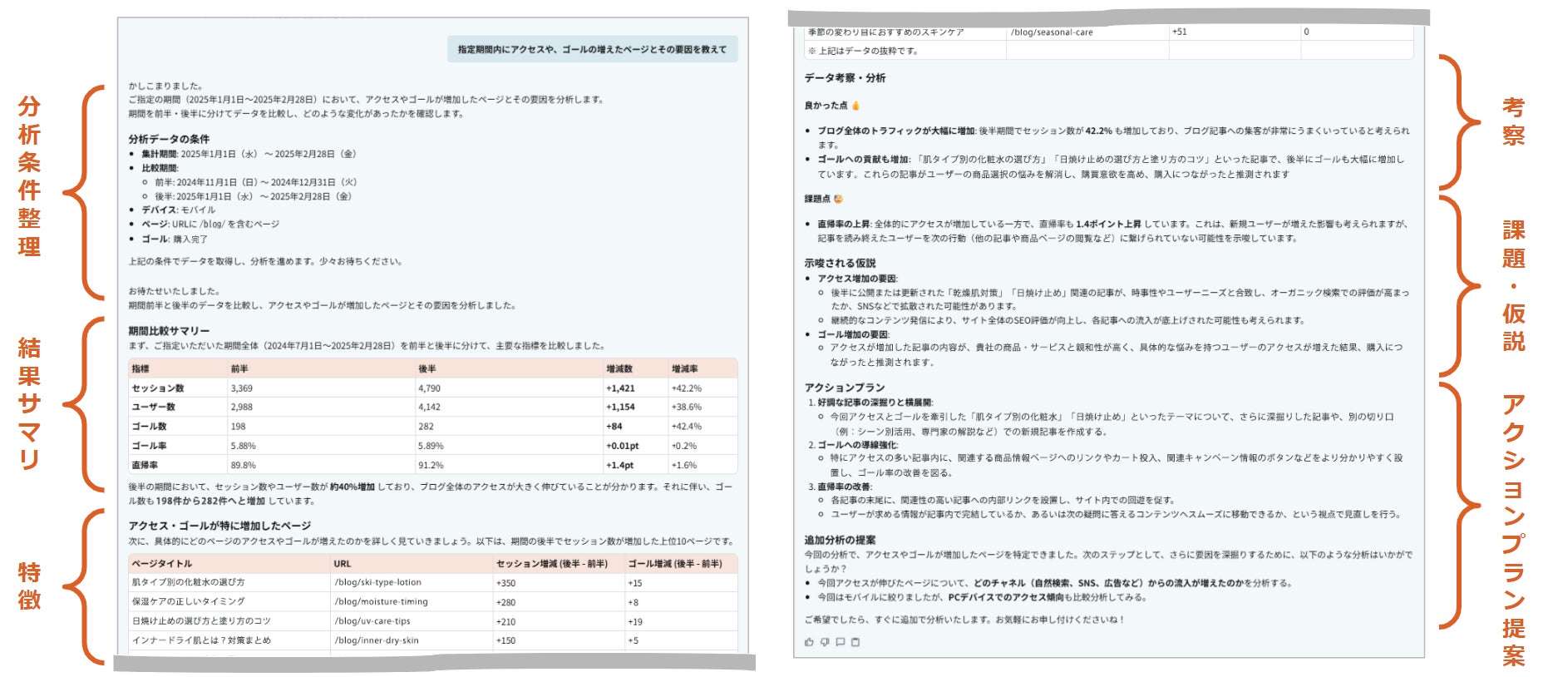Click the 直帰率 row label
Image resolution: width=1548 pixels, height=677 pixels.
click(x=145, y=466)
